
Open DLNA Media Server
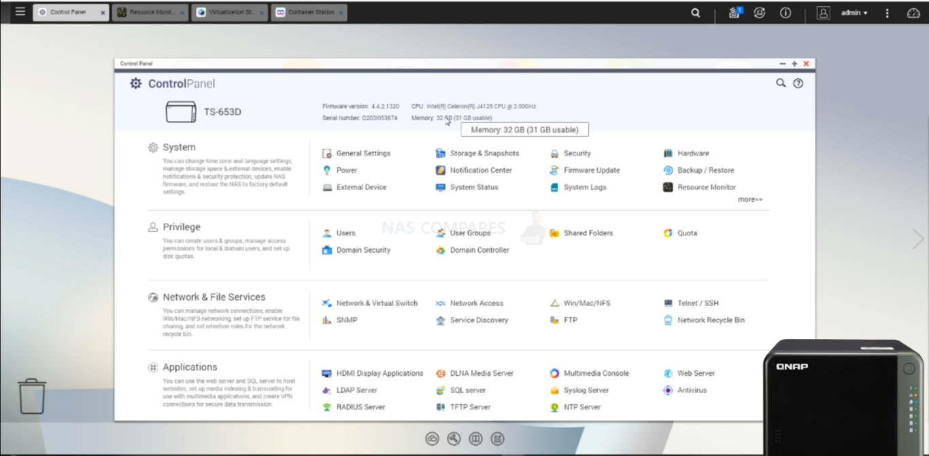(475, 373)
